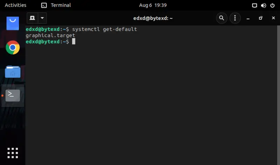The height and width of the screenshot is (165, 280).
Task: Select the Terminal icon in the dock
Action: tap(13, 96)
